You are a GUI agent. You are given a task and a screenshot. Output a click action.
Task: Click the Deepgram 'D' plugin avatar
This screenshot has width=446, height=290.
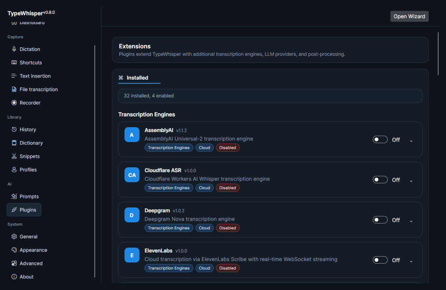tap(132, 215)
